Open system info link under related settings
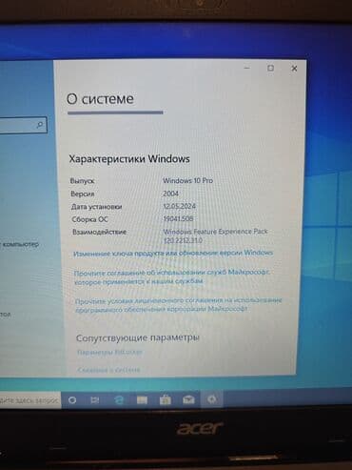 coord(108,370)
